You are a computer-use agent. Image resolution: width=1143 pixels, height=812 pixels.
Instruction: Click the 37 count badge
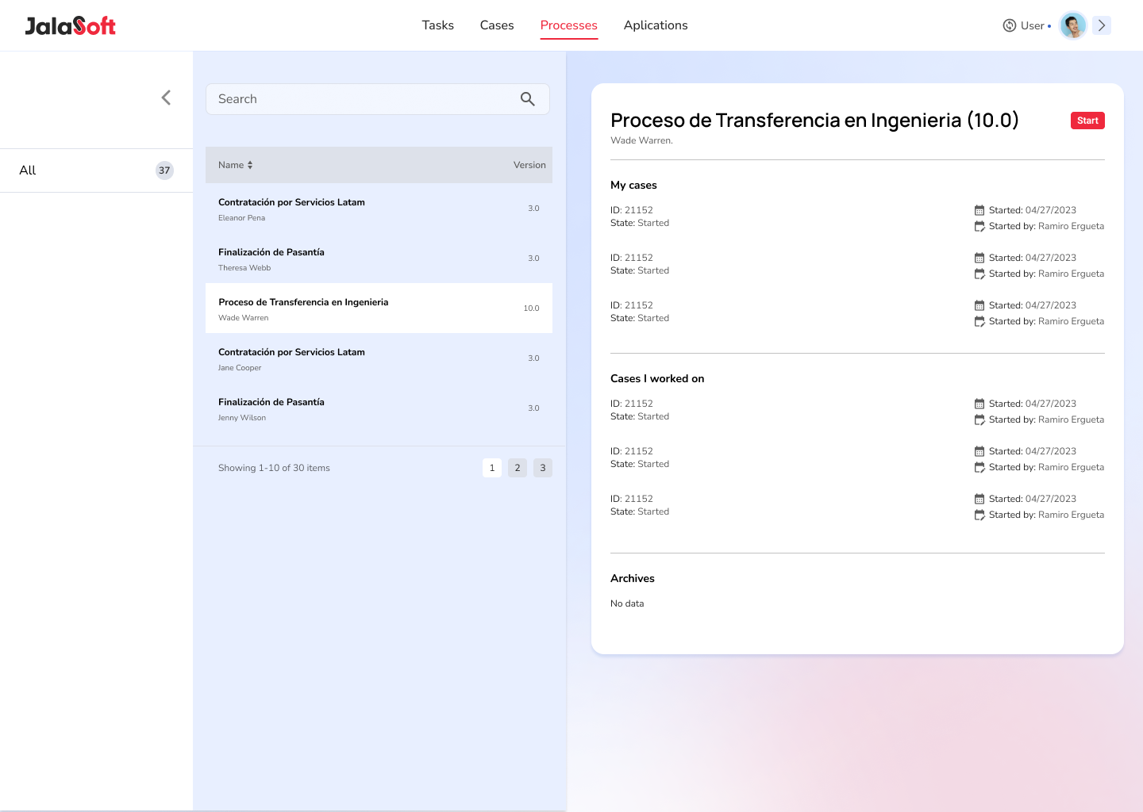[164, 170]
